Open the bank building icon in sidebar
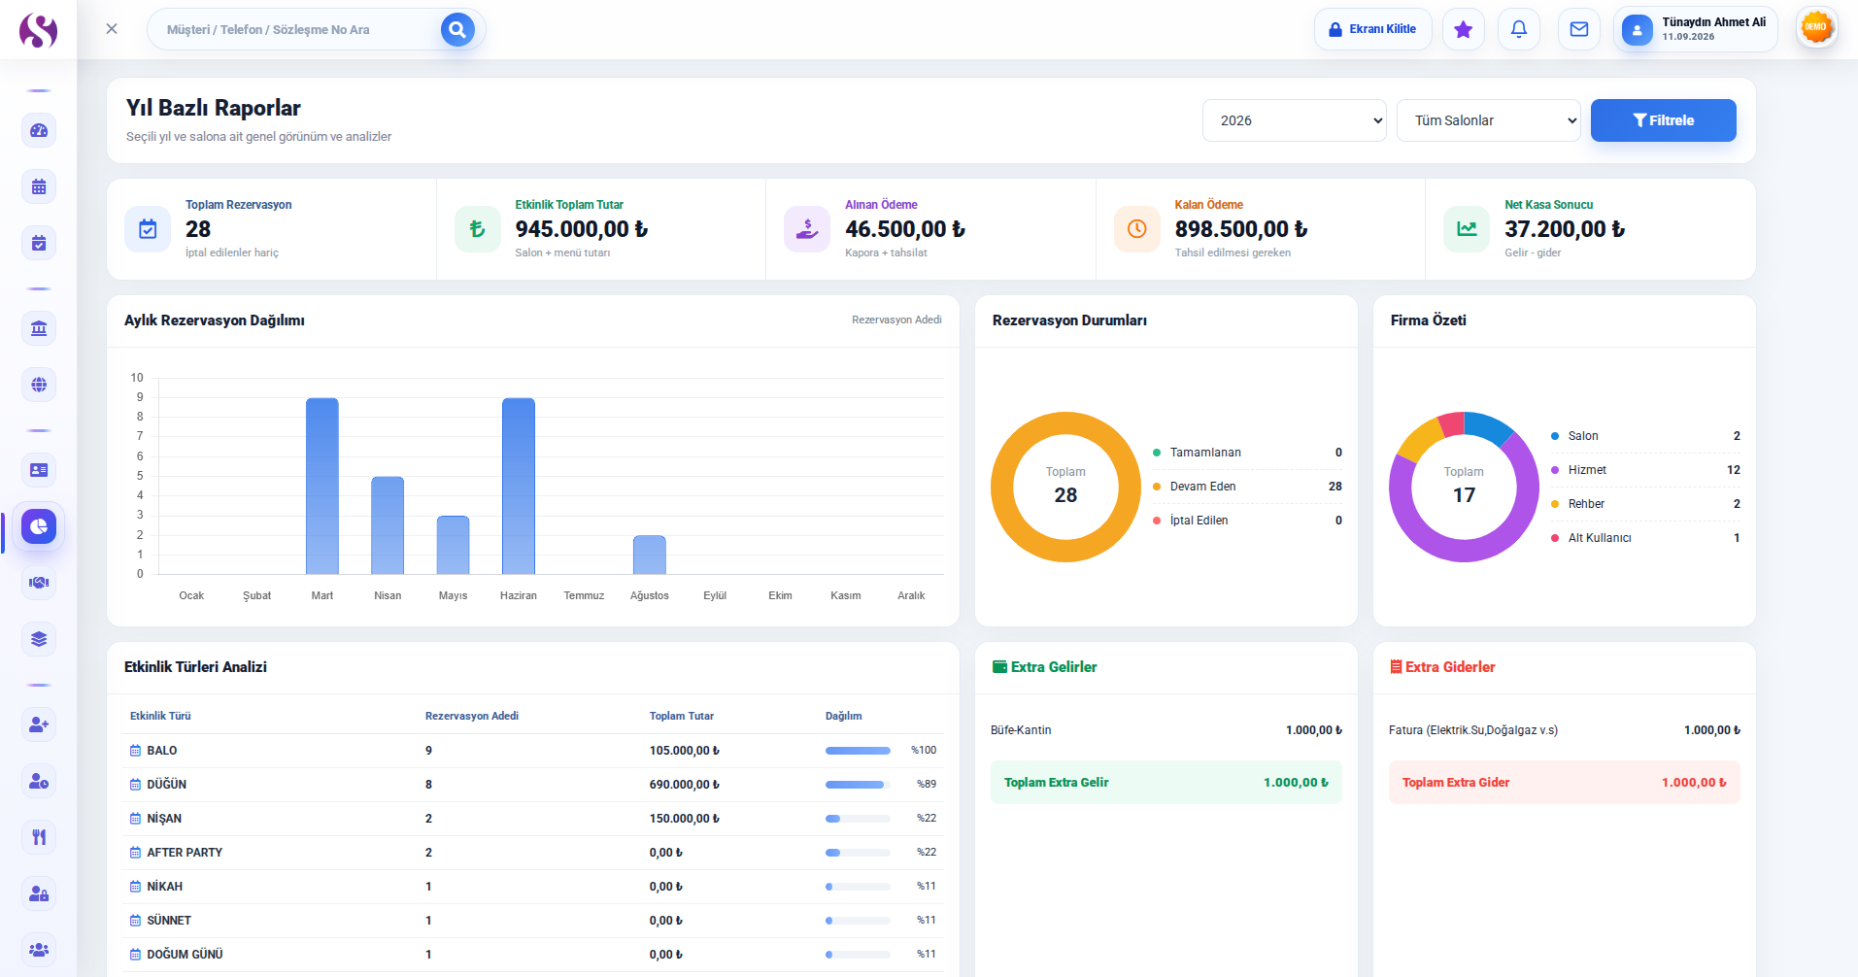 (39, 328)
